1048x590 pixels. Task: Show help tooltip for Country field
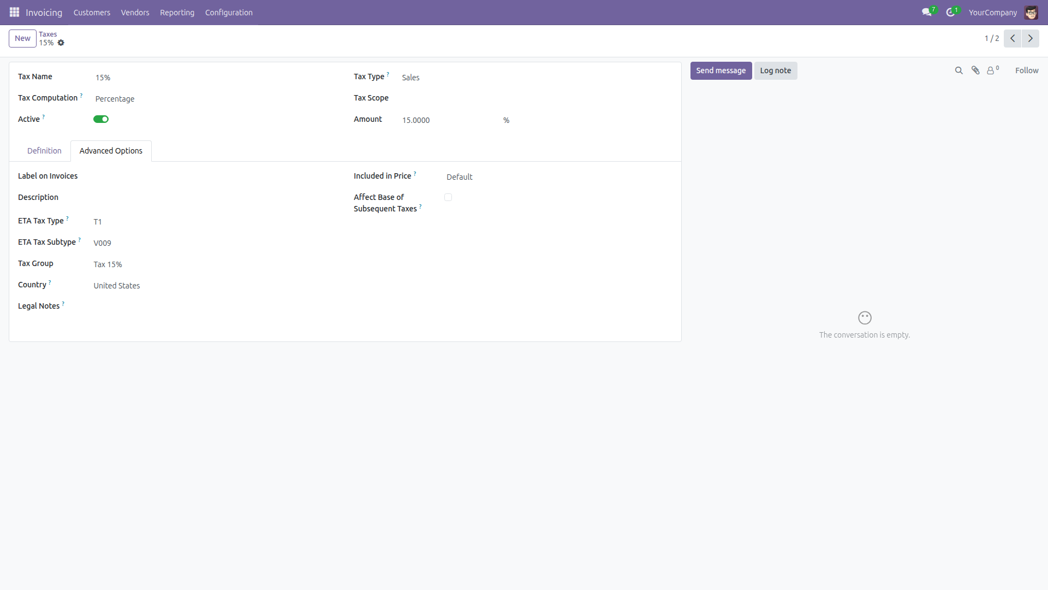(x=50, y=282)
